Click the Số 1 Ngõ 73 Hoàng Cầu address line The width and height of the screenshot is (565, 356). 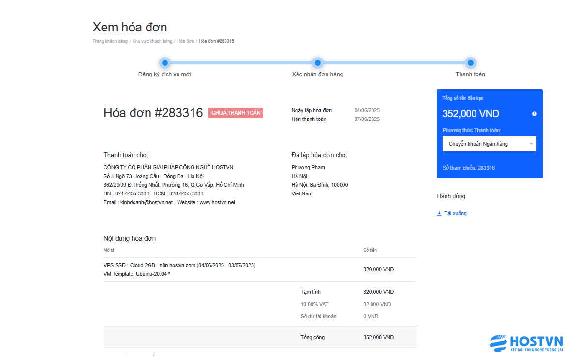coord(153,176)
